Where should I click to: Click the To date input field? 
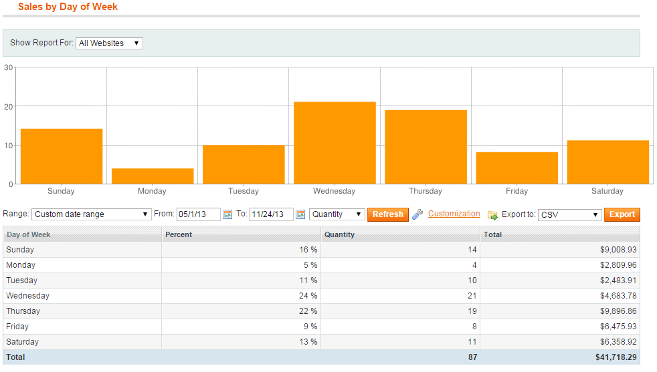pyautogui.click(x=271, y=214)
